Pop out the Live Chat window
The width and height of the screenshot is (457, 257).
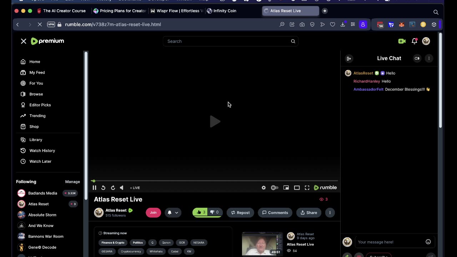click(x=417, y=59)
